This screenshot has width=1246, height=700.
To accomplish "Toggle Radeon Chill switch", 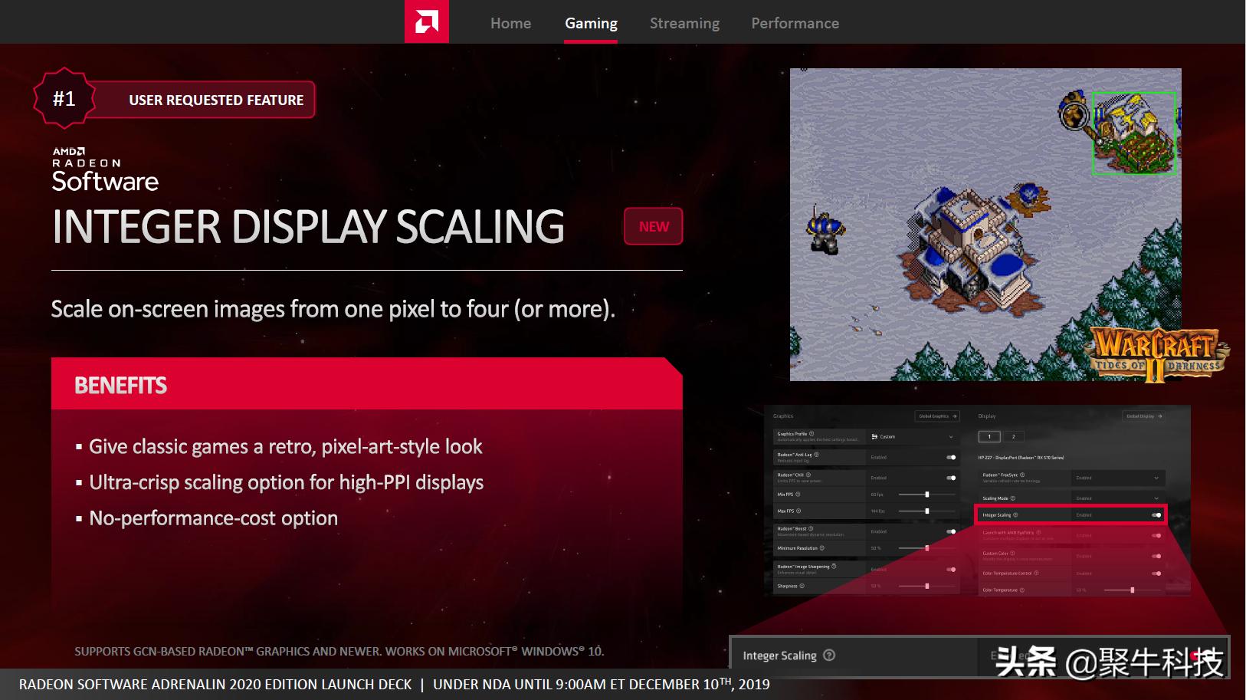I will (x=951, y=478).
